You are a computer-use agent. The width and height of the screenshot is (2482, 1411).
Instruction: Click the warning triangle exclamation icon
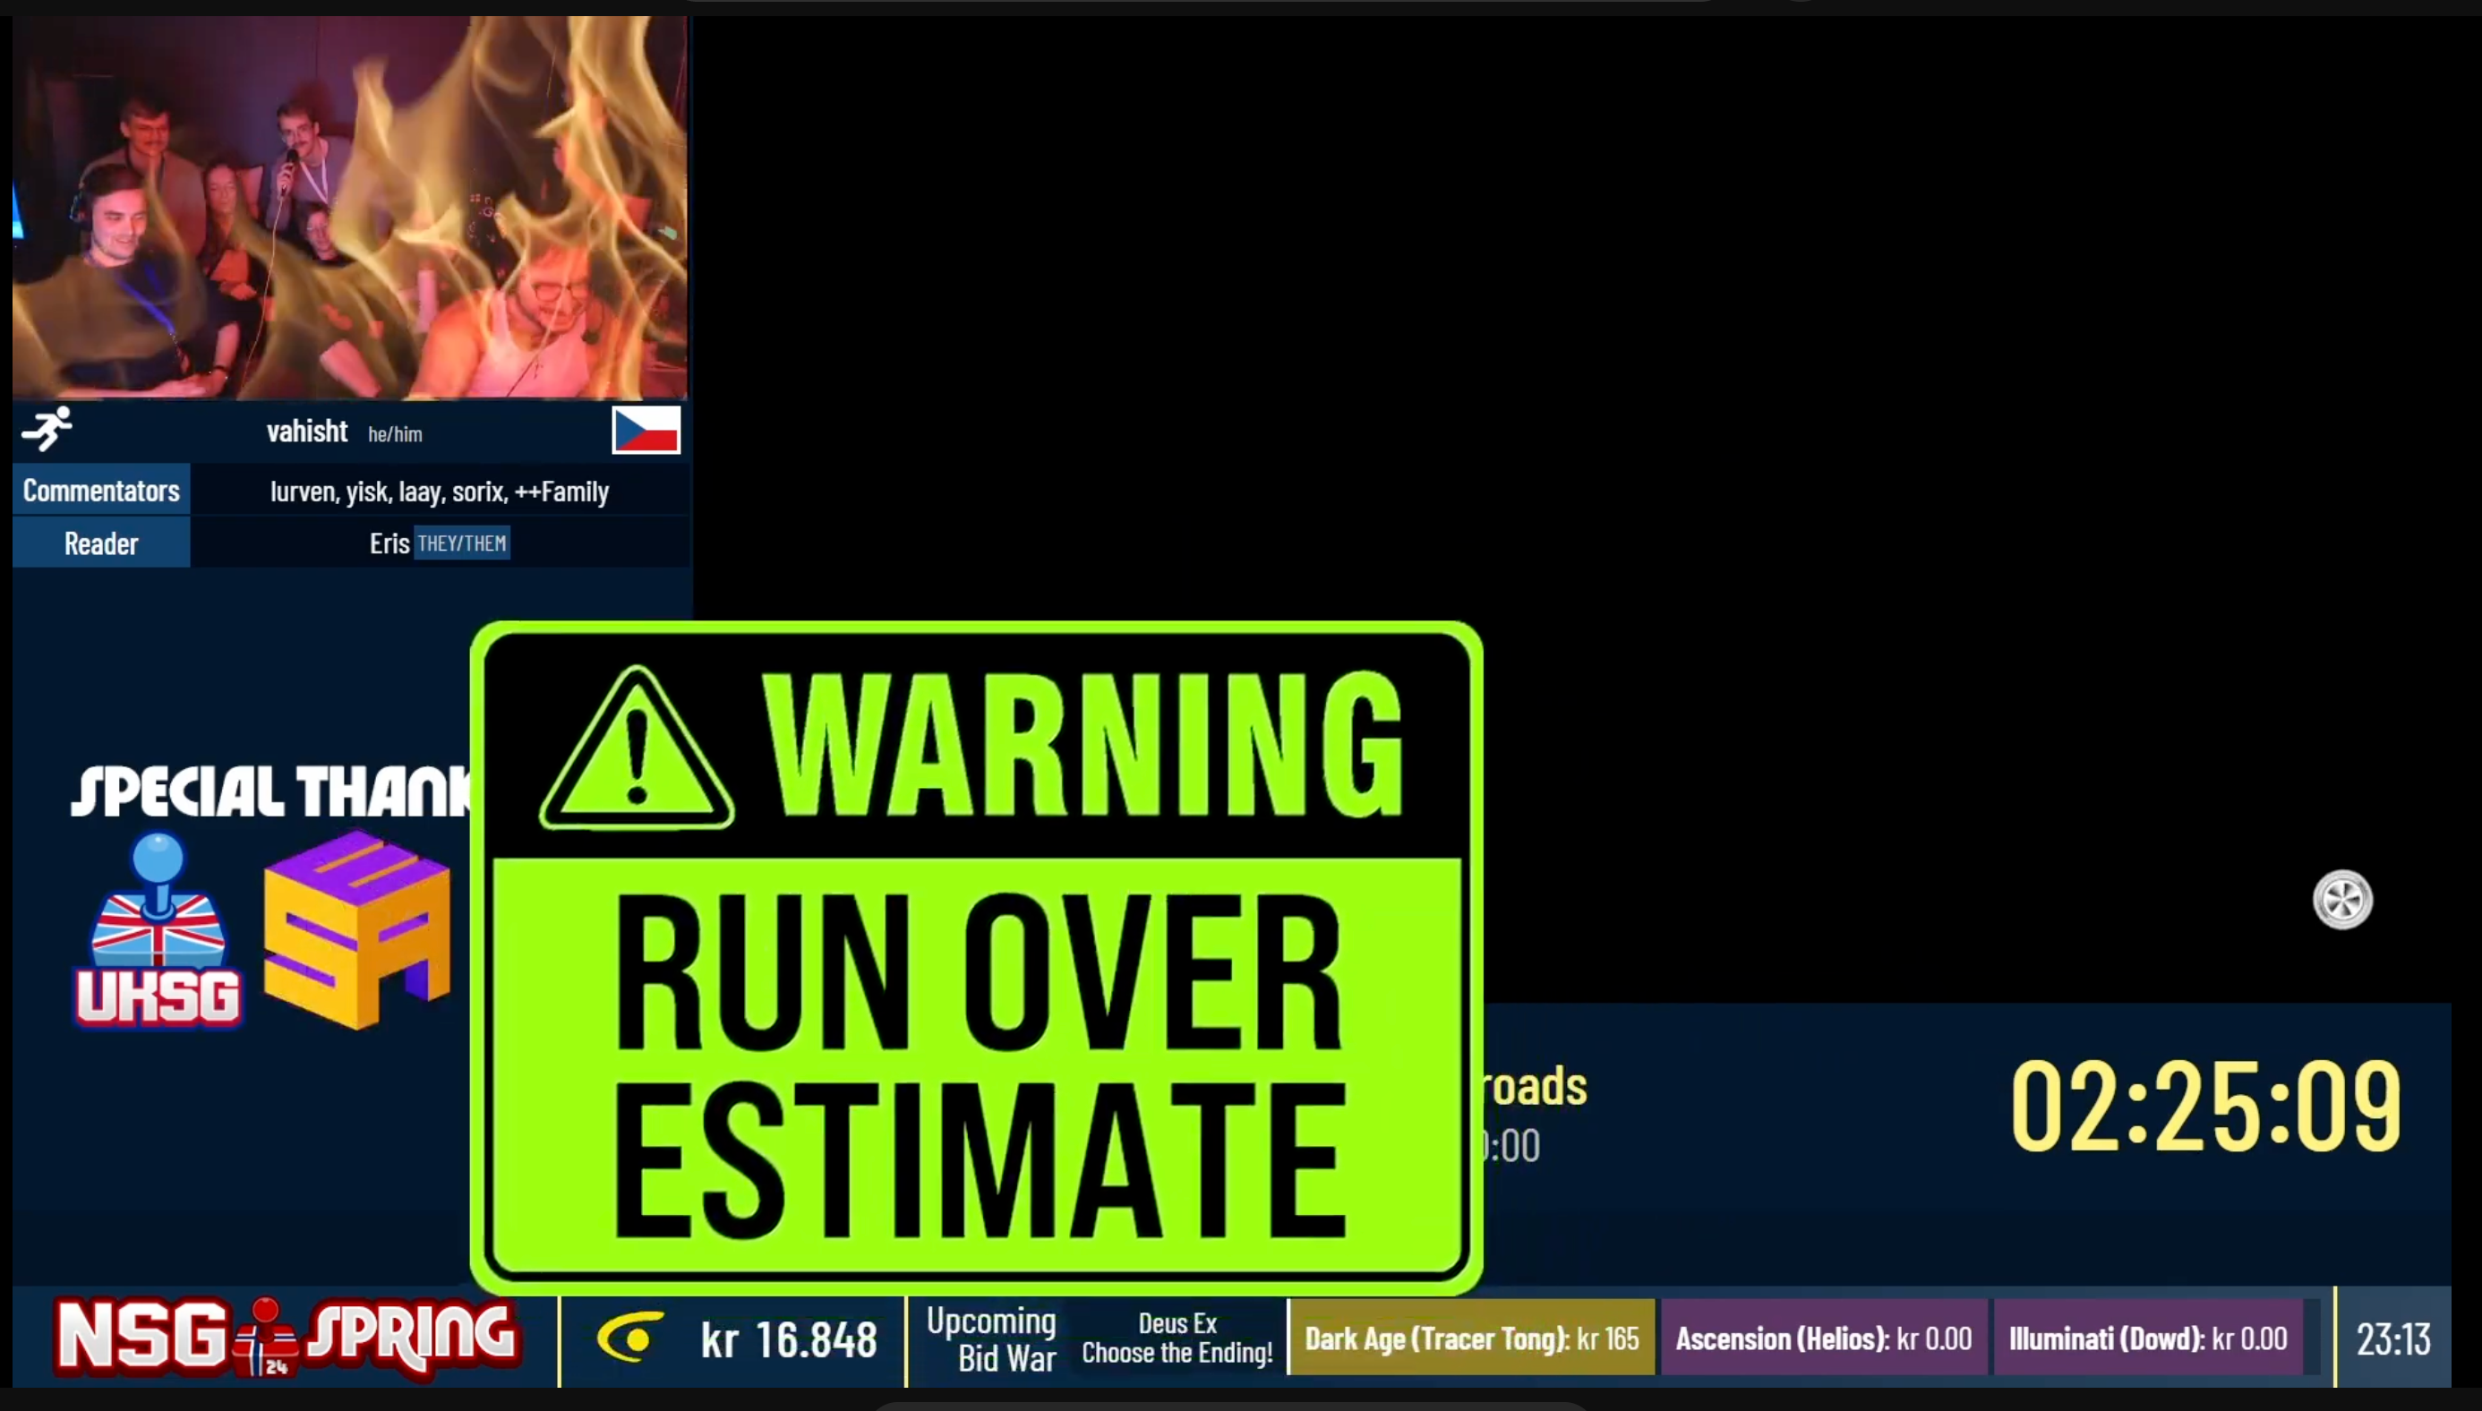coord(637,748)
